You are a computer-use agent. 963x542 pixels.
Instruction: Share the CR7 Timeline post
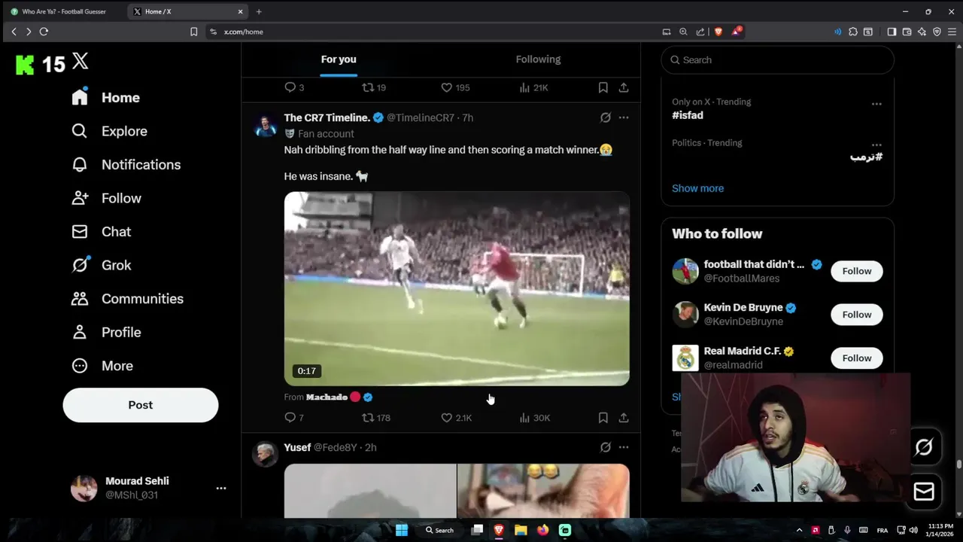pos(624,418)
